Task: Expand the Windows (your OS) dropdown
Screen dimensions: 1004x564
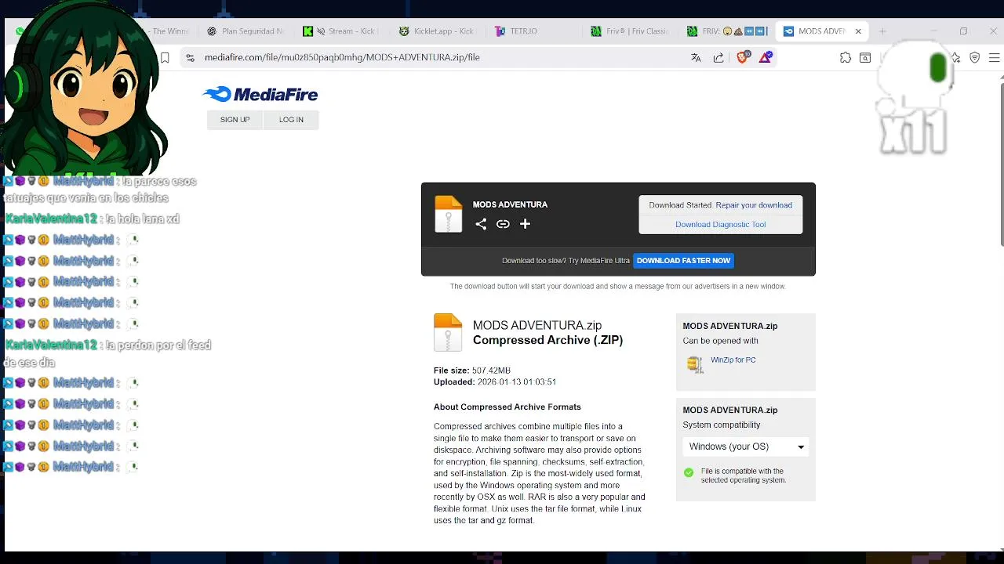Action: 746,446
